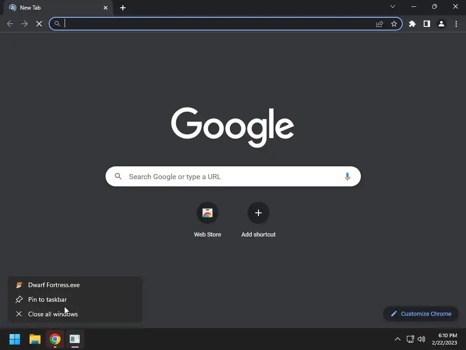
Task: Expand the tab search chevron
Action: click(393, 6)
